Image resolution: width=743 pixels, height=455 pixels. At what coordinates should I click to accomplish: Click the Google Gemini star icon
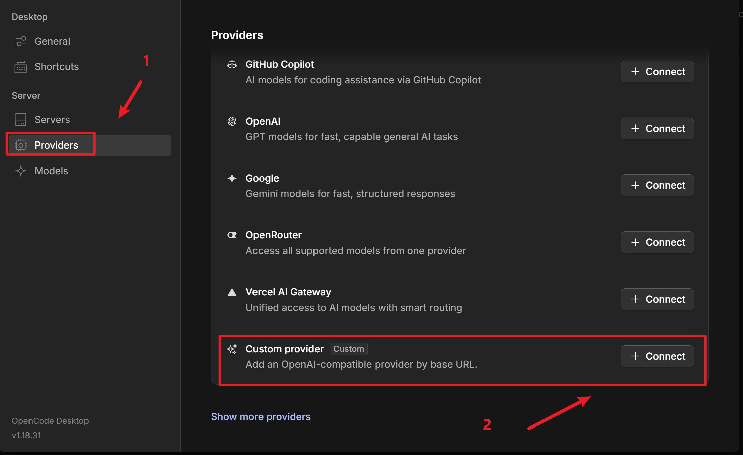pos(232,178)
